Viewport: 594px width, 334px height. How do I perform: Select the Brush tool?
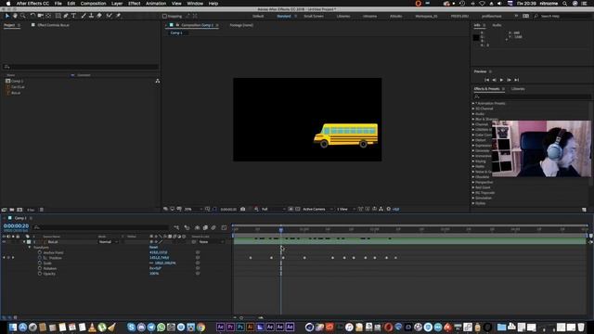(84, 16)
